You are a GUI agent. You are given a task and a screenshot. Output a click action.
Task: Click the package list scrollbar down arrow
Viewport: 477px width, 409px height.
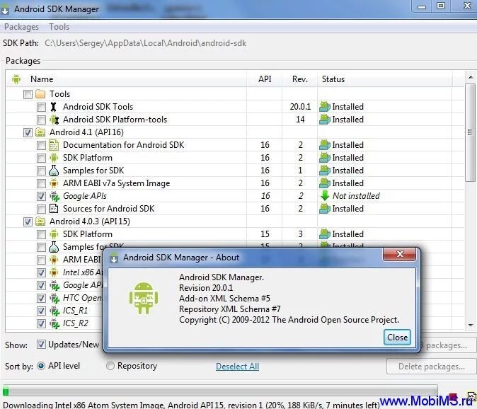click(471, 326)
